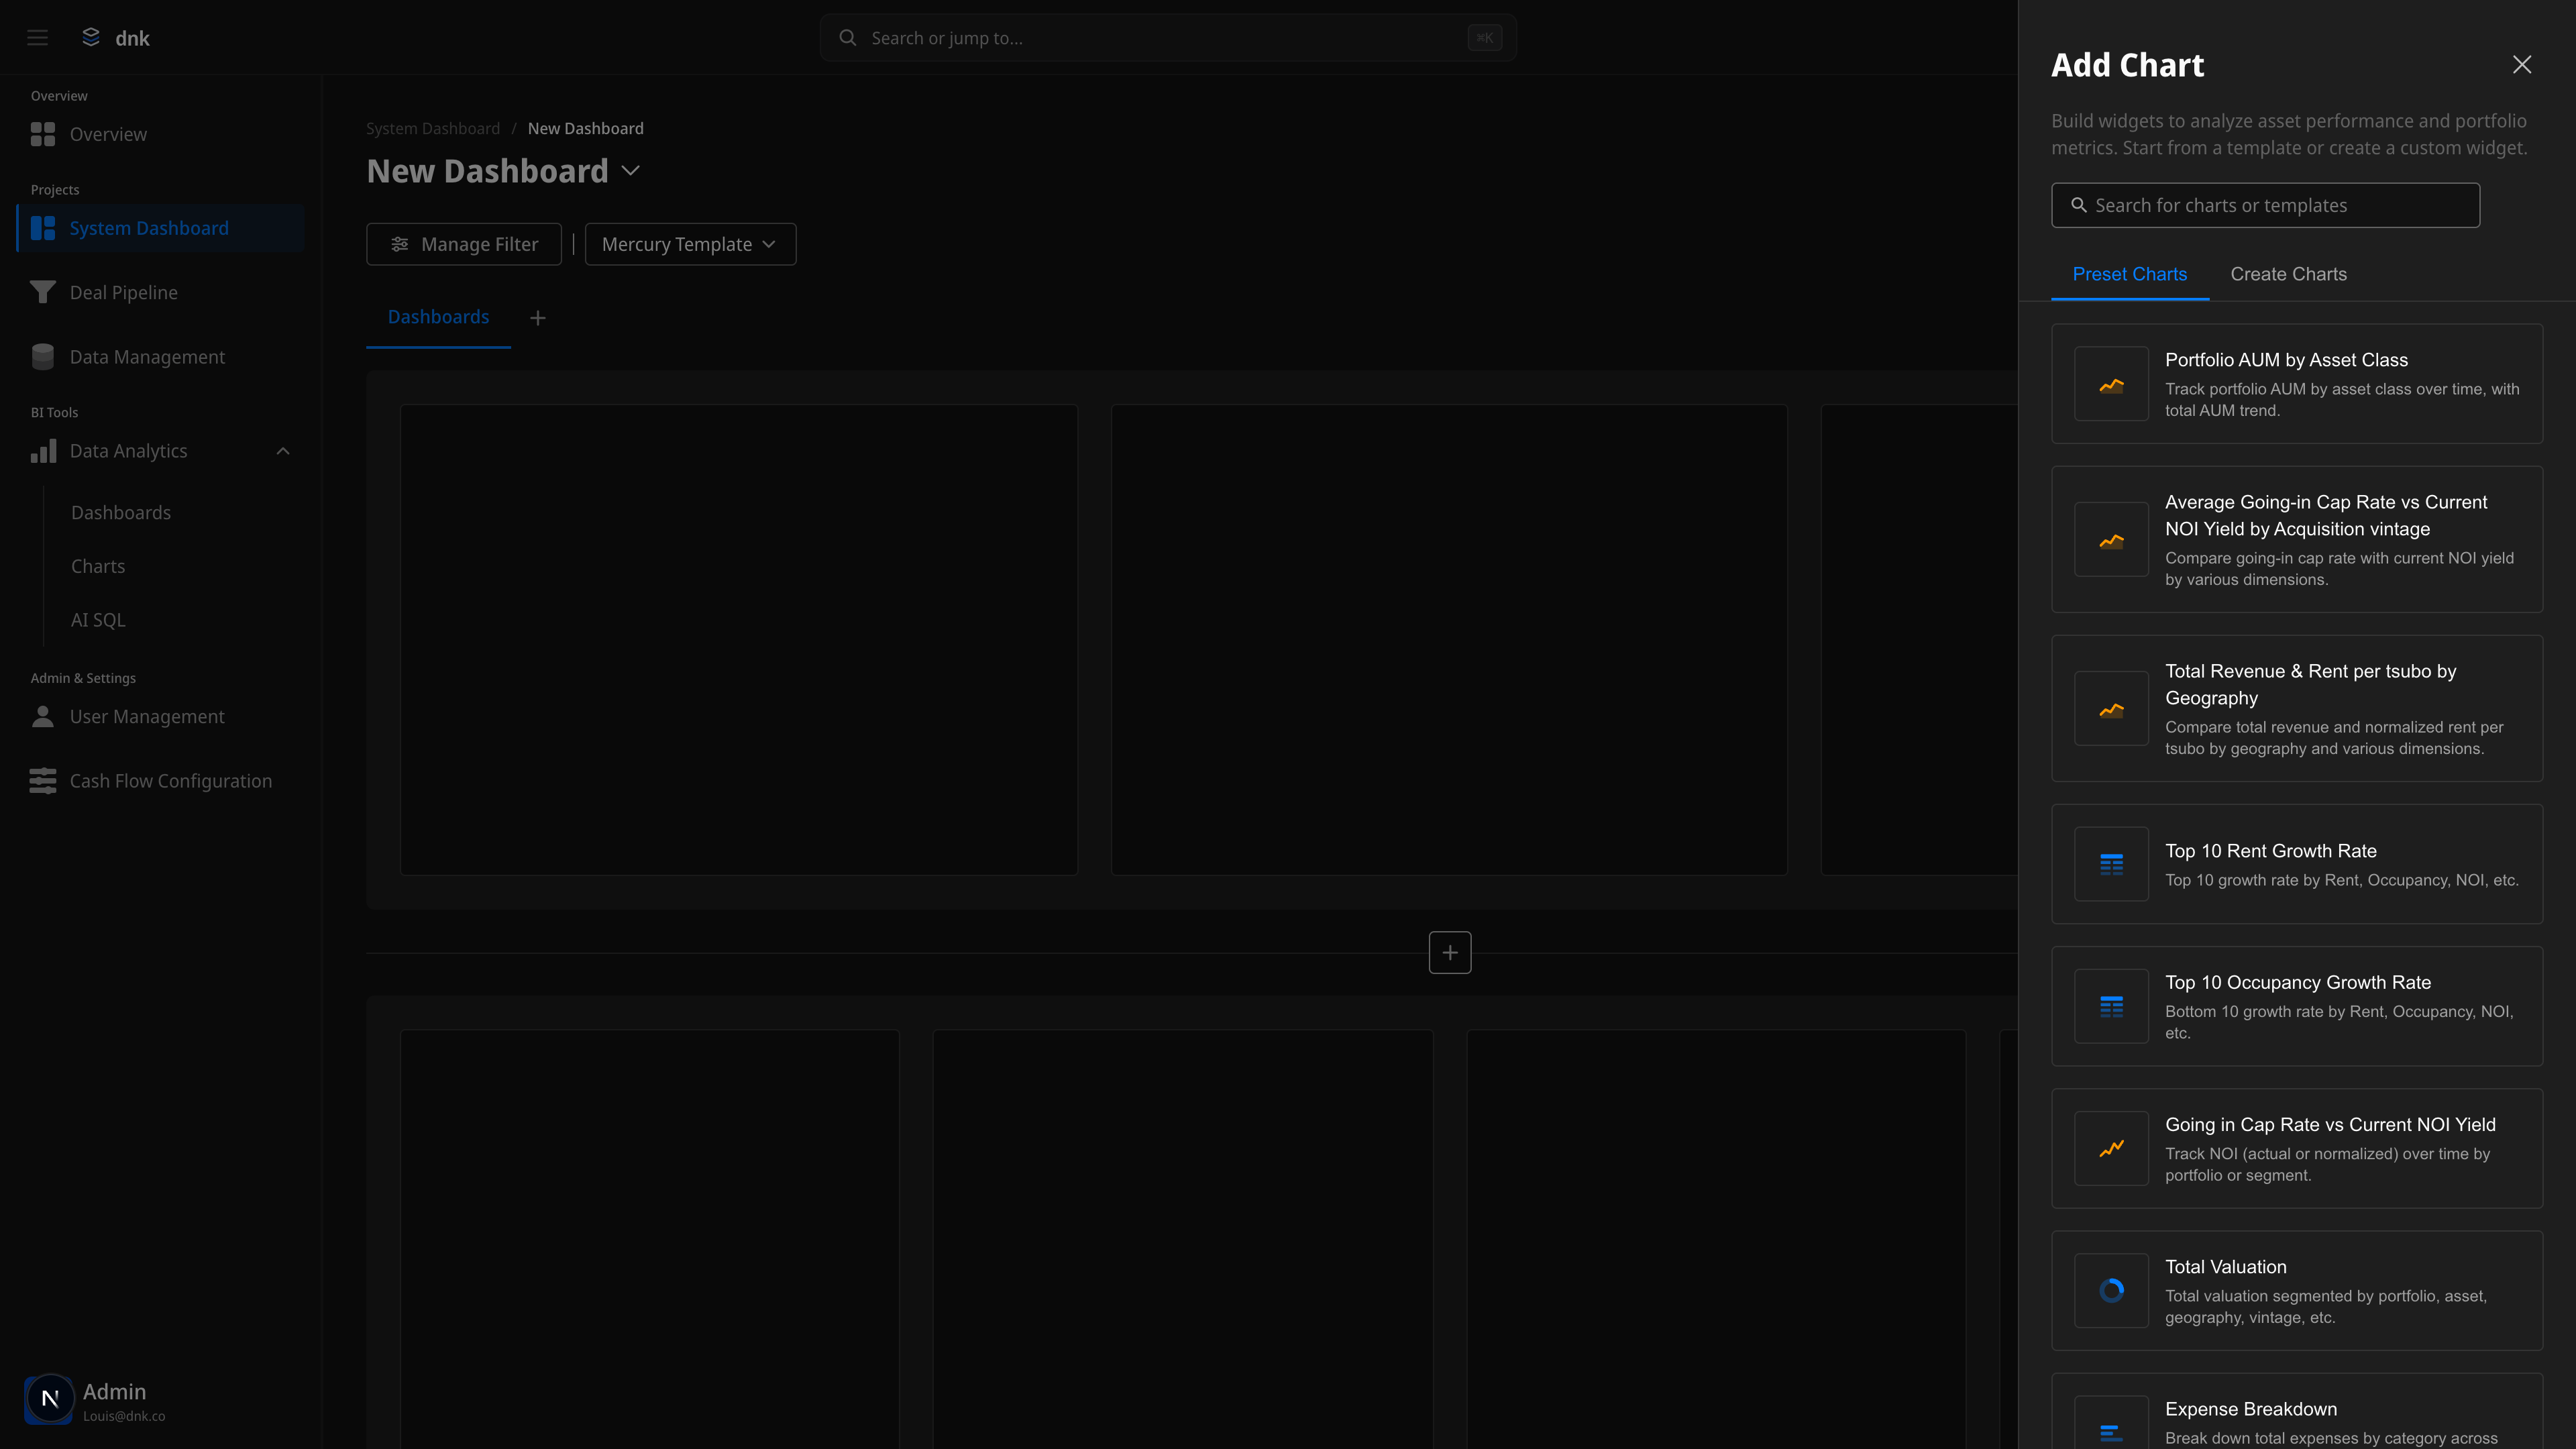
Task: Click the Manage Filter button
Action: [464, 244]
